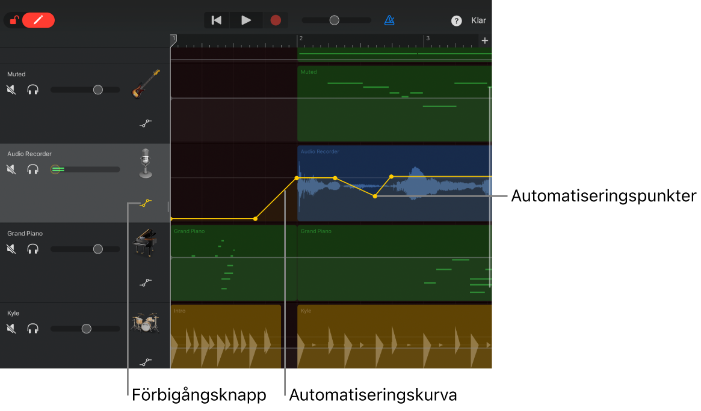Open help with the question mark icon

click(x=456, y=20)
